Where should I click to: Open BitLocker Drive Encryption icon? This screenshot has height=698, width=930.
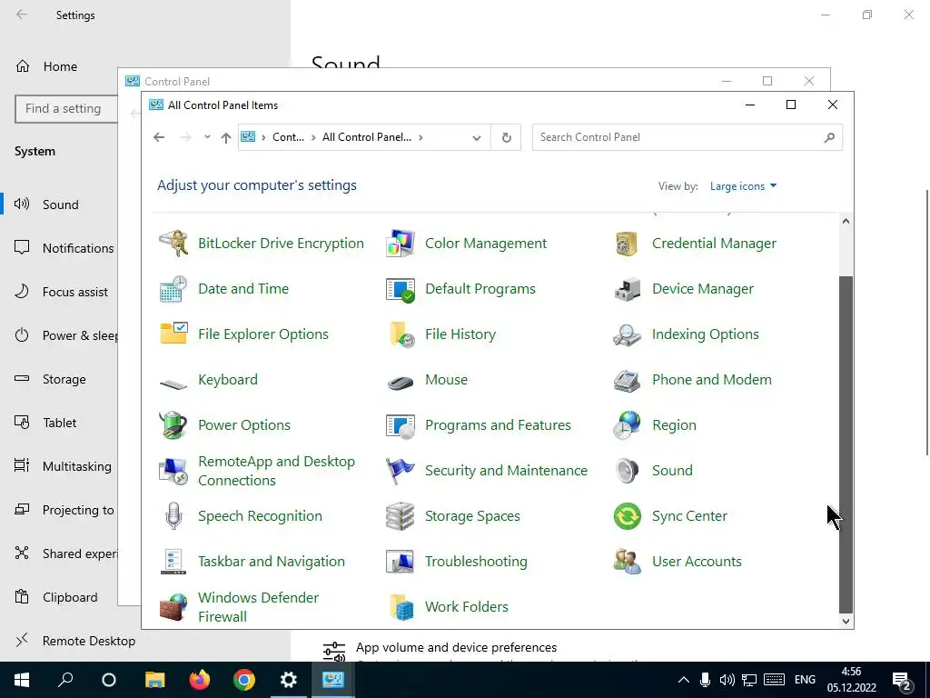[173, 244]
